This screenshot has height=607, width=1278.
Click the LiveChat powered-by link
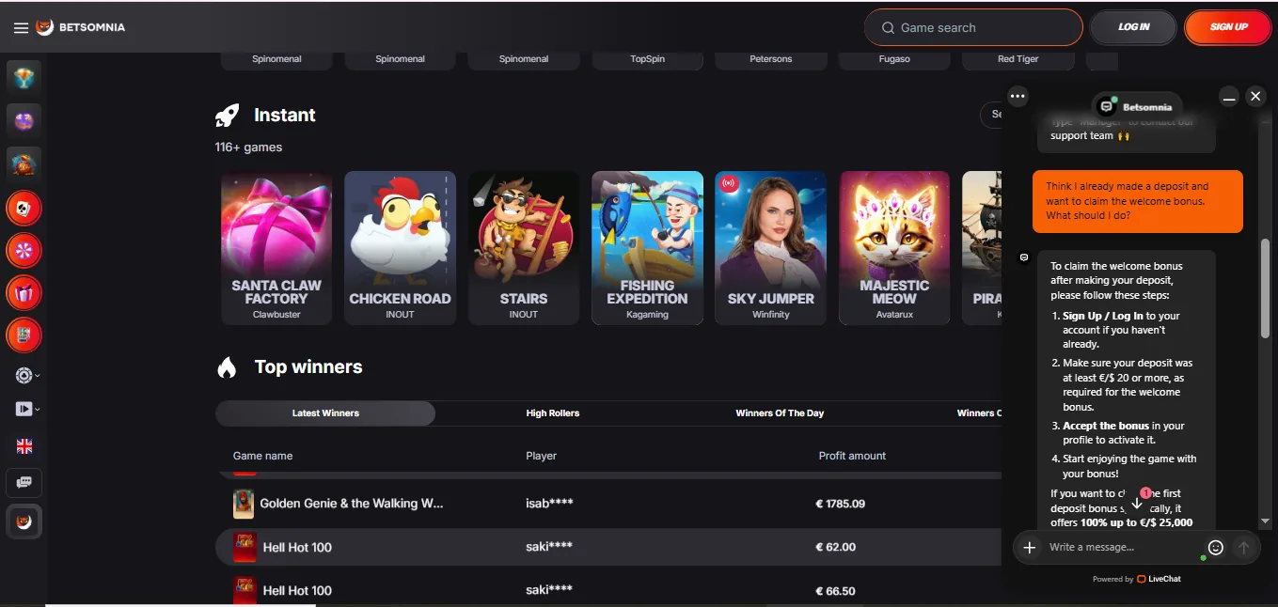(x=1159, y=579)
